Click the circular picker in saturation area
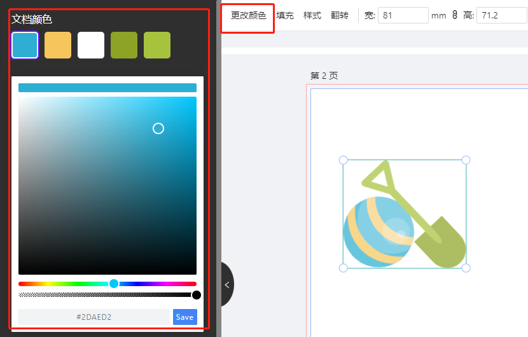This screenshot has width=528, height=337. click(x=158, y=128)
